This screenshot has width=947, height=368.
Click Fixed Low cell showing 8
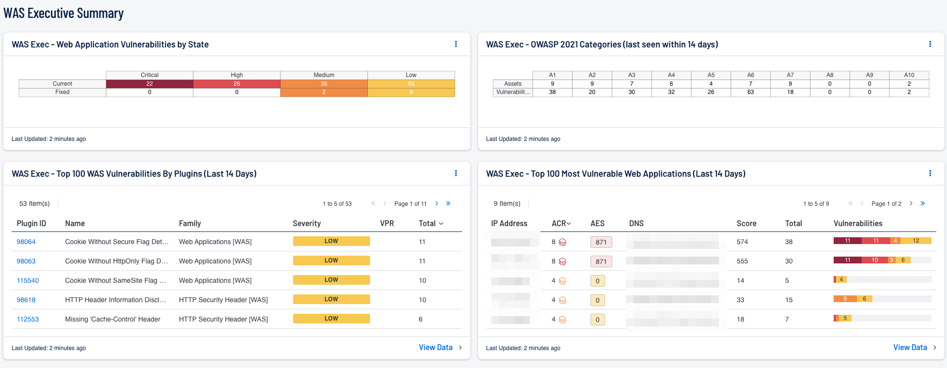click(x=411, y=92)
